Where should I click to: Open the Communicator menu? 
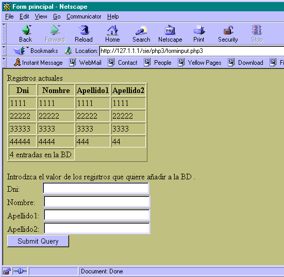[x=83, y=16]
